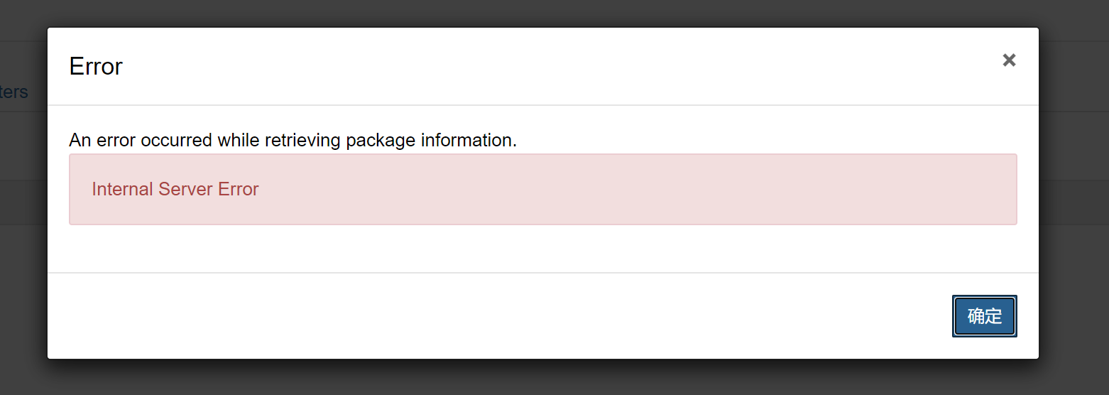Close the Error dialog with the X icon

[1009, 60]
